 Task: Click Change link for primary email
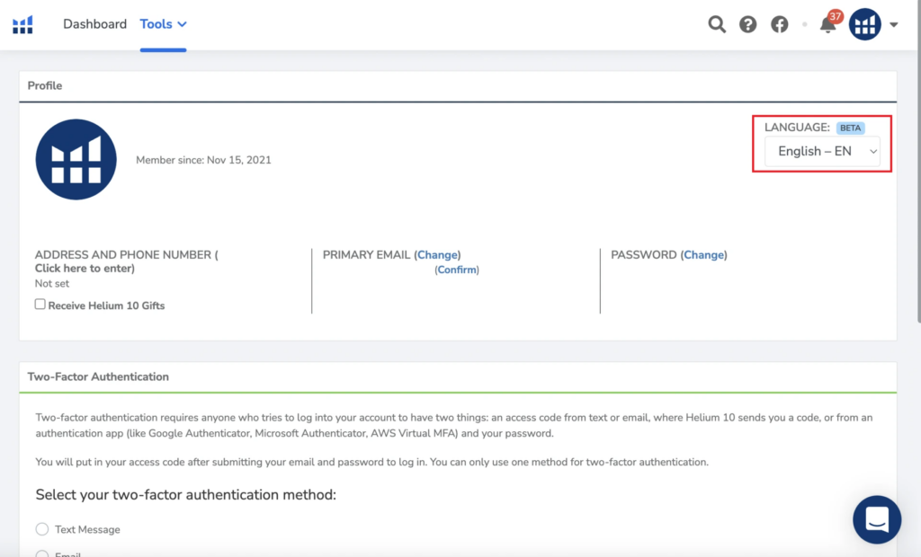point(437,255)
